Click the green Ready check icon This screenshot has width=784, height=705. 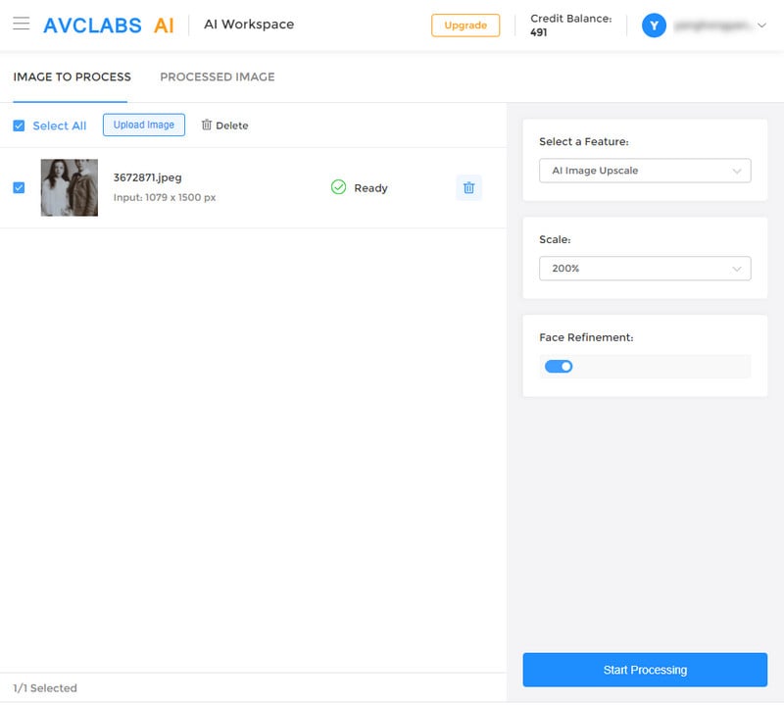coord(338,187)
